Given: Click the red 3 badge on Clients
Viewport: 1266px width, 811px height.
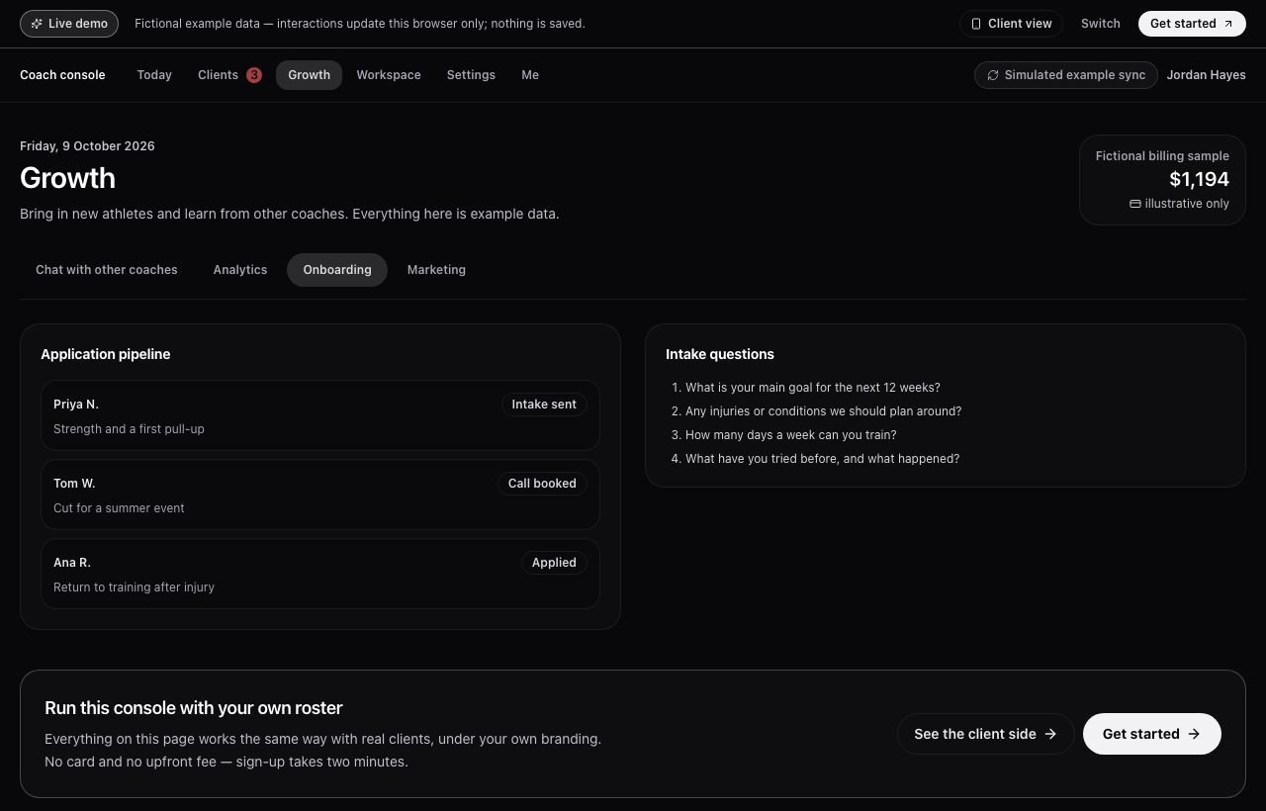Looking at the screenshot, I should [254, 75].
